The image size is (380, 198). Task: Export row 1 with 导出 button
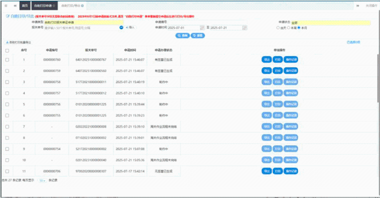(267, 59)
